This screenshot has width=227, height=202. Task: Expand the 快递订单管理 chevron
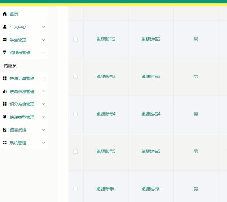point(43,78)
